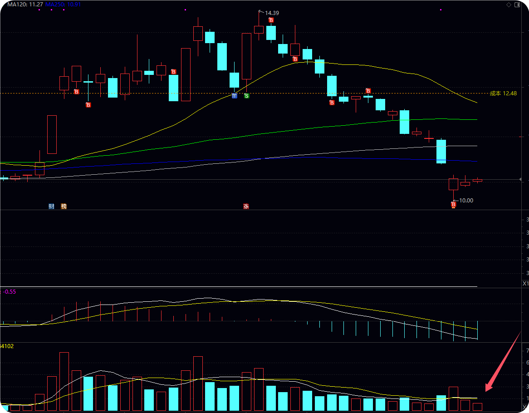Screen dimensions: 529x413
Task: Click the B marker under the cyan doji candle
Action: pos(88,105)
